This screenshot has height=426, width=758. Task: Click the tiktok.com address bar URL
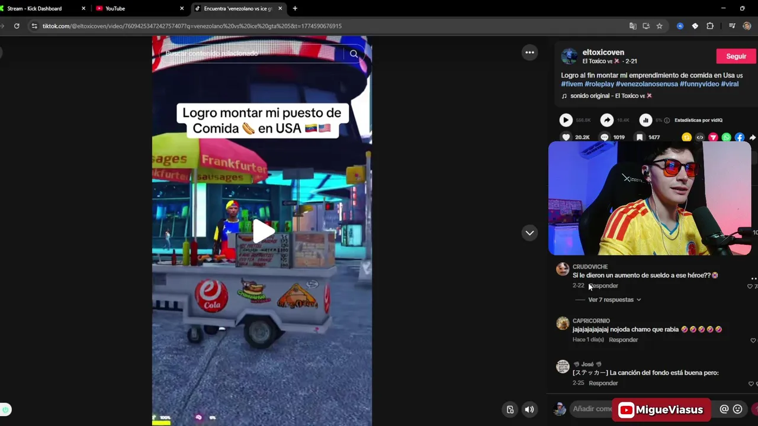click(192, 26)
